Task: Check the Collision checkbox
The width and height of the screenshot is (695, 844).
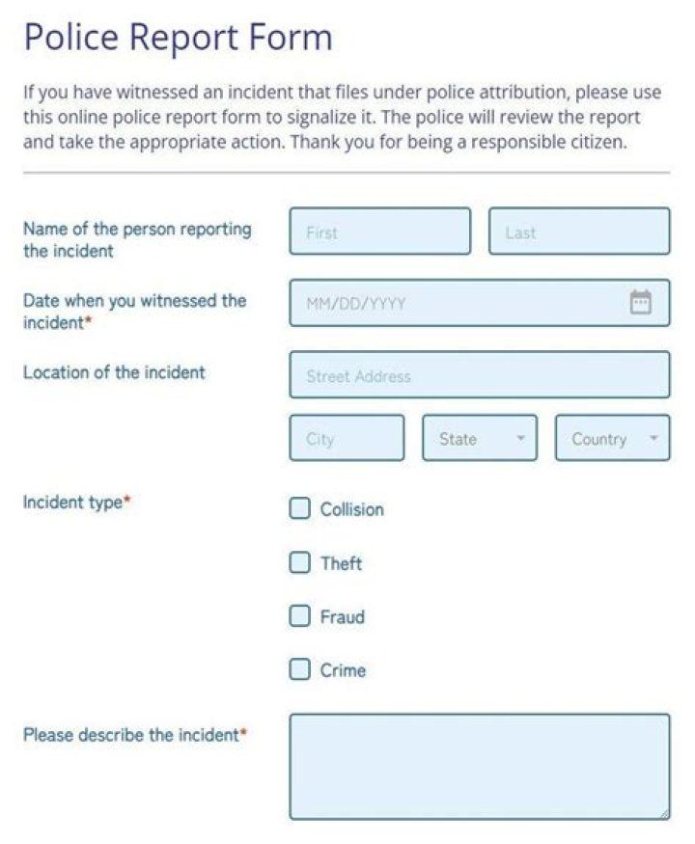Action: 300,508
